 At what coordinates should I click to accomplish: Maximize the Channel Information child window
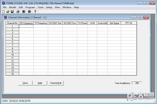point(140,18)
